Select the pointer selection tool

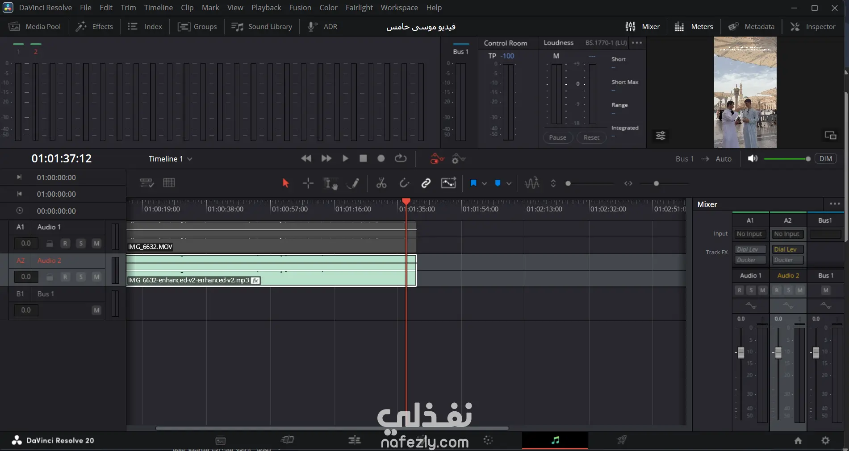click(x=285, y=183)
